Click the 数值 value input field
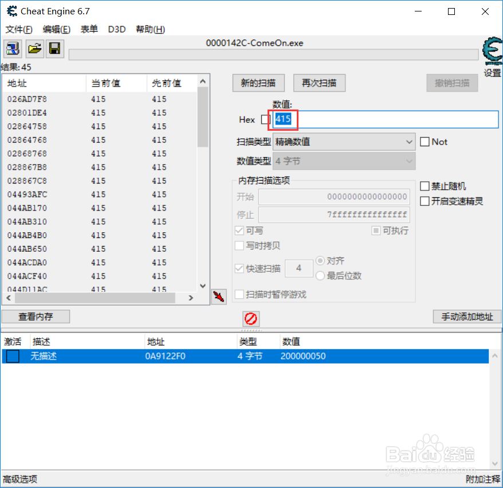This screenshot has height=488, width=503. point(386,119)
